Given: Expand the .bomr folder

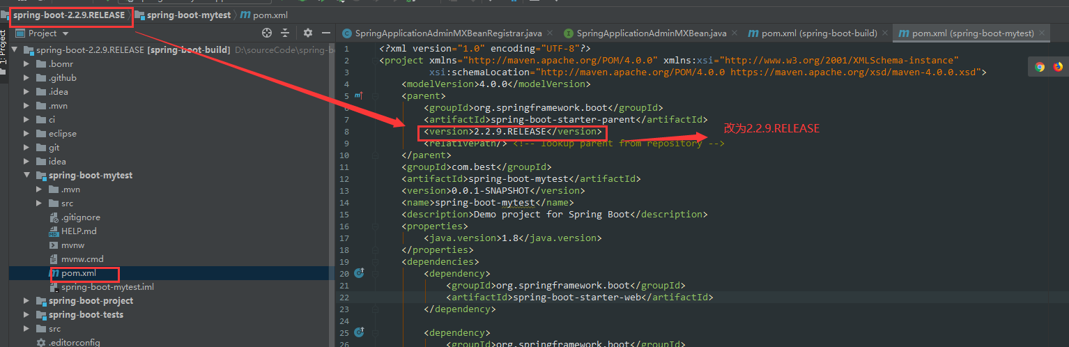Looking at the screenshot, I should pos(26,64).
